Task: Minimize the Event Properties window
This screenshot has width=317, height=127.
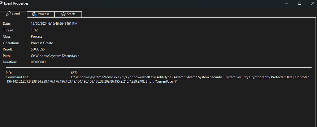Action: [287, 3]
